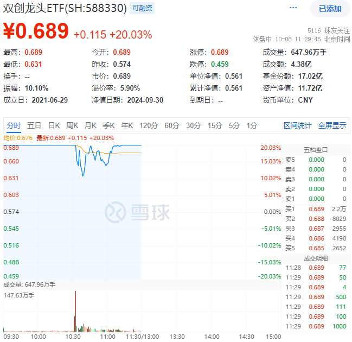The image size is (352, 342).
Task: Click the 均价:0.676 average price label
Action: tap(18, 138)
